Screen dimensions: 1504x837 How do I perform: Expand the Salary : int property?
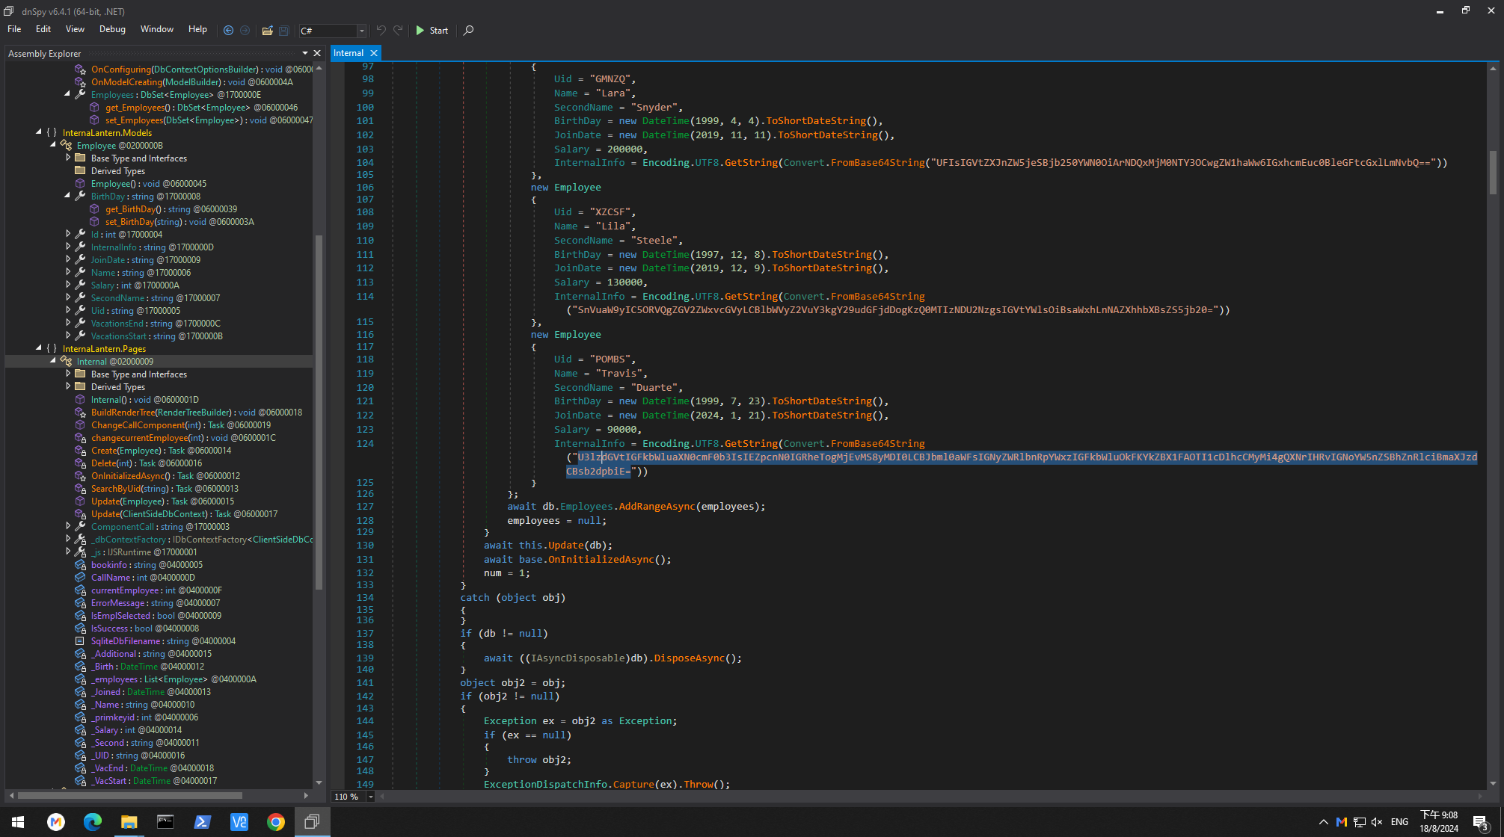[67, 285]
